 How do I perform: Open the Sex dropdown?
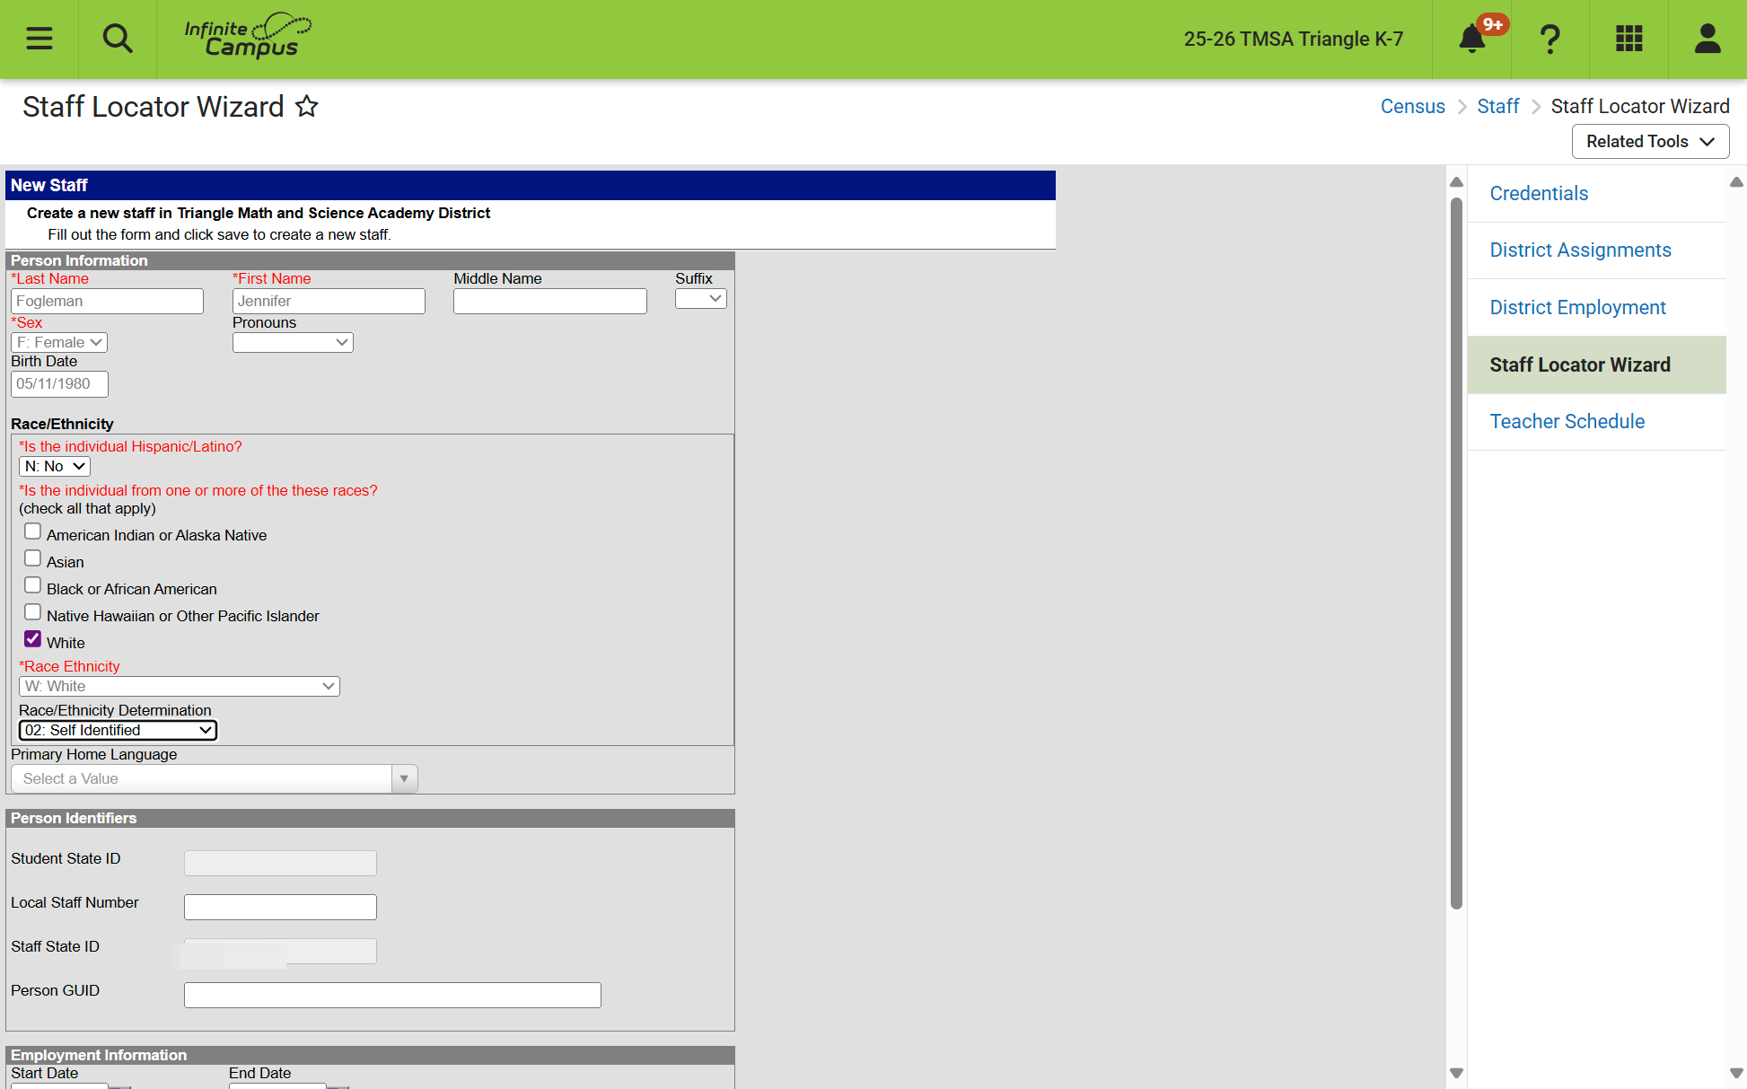(x=59, y=342)
